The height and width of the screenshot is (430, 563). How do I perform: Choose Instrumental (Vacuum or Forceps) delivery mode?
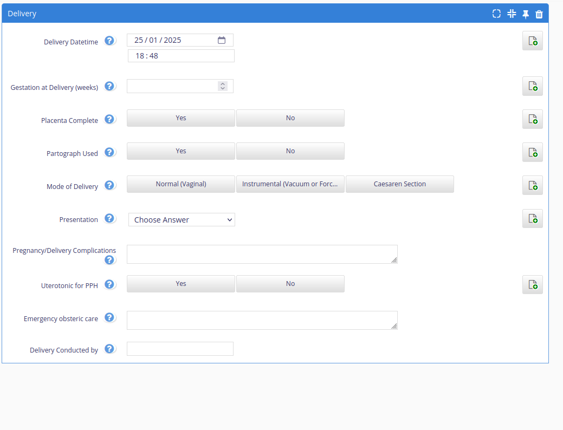pyautogui.click(x=290, y=184)
